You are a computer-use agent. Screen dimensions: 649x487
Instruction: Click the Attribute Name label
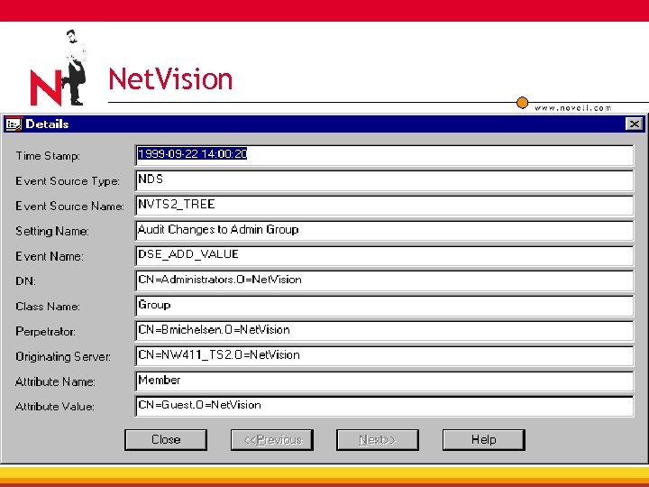55,381
